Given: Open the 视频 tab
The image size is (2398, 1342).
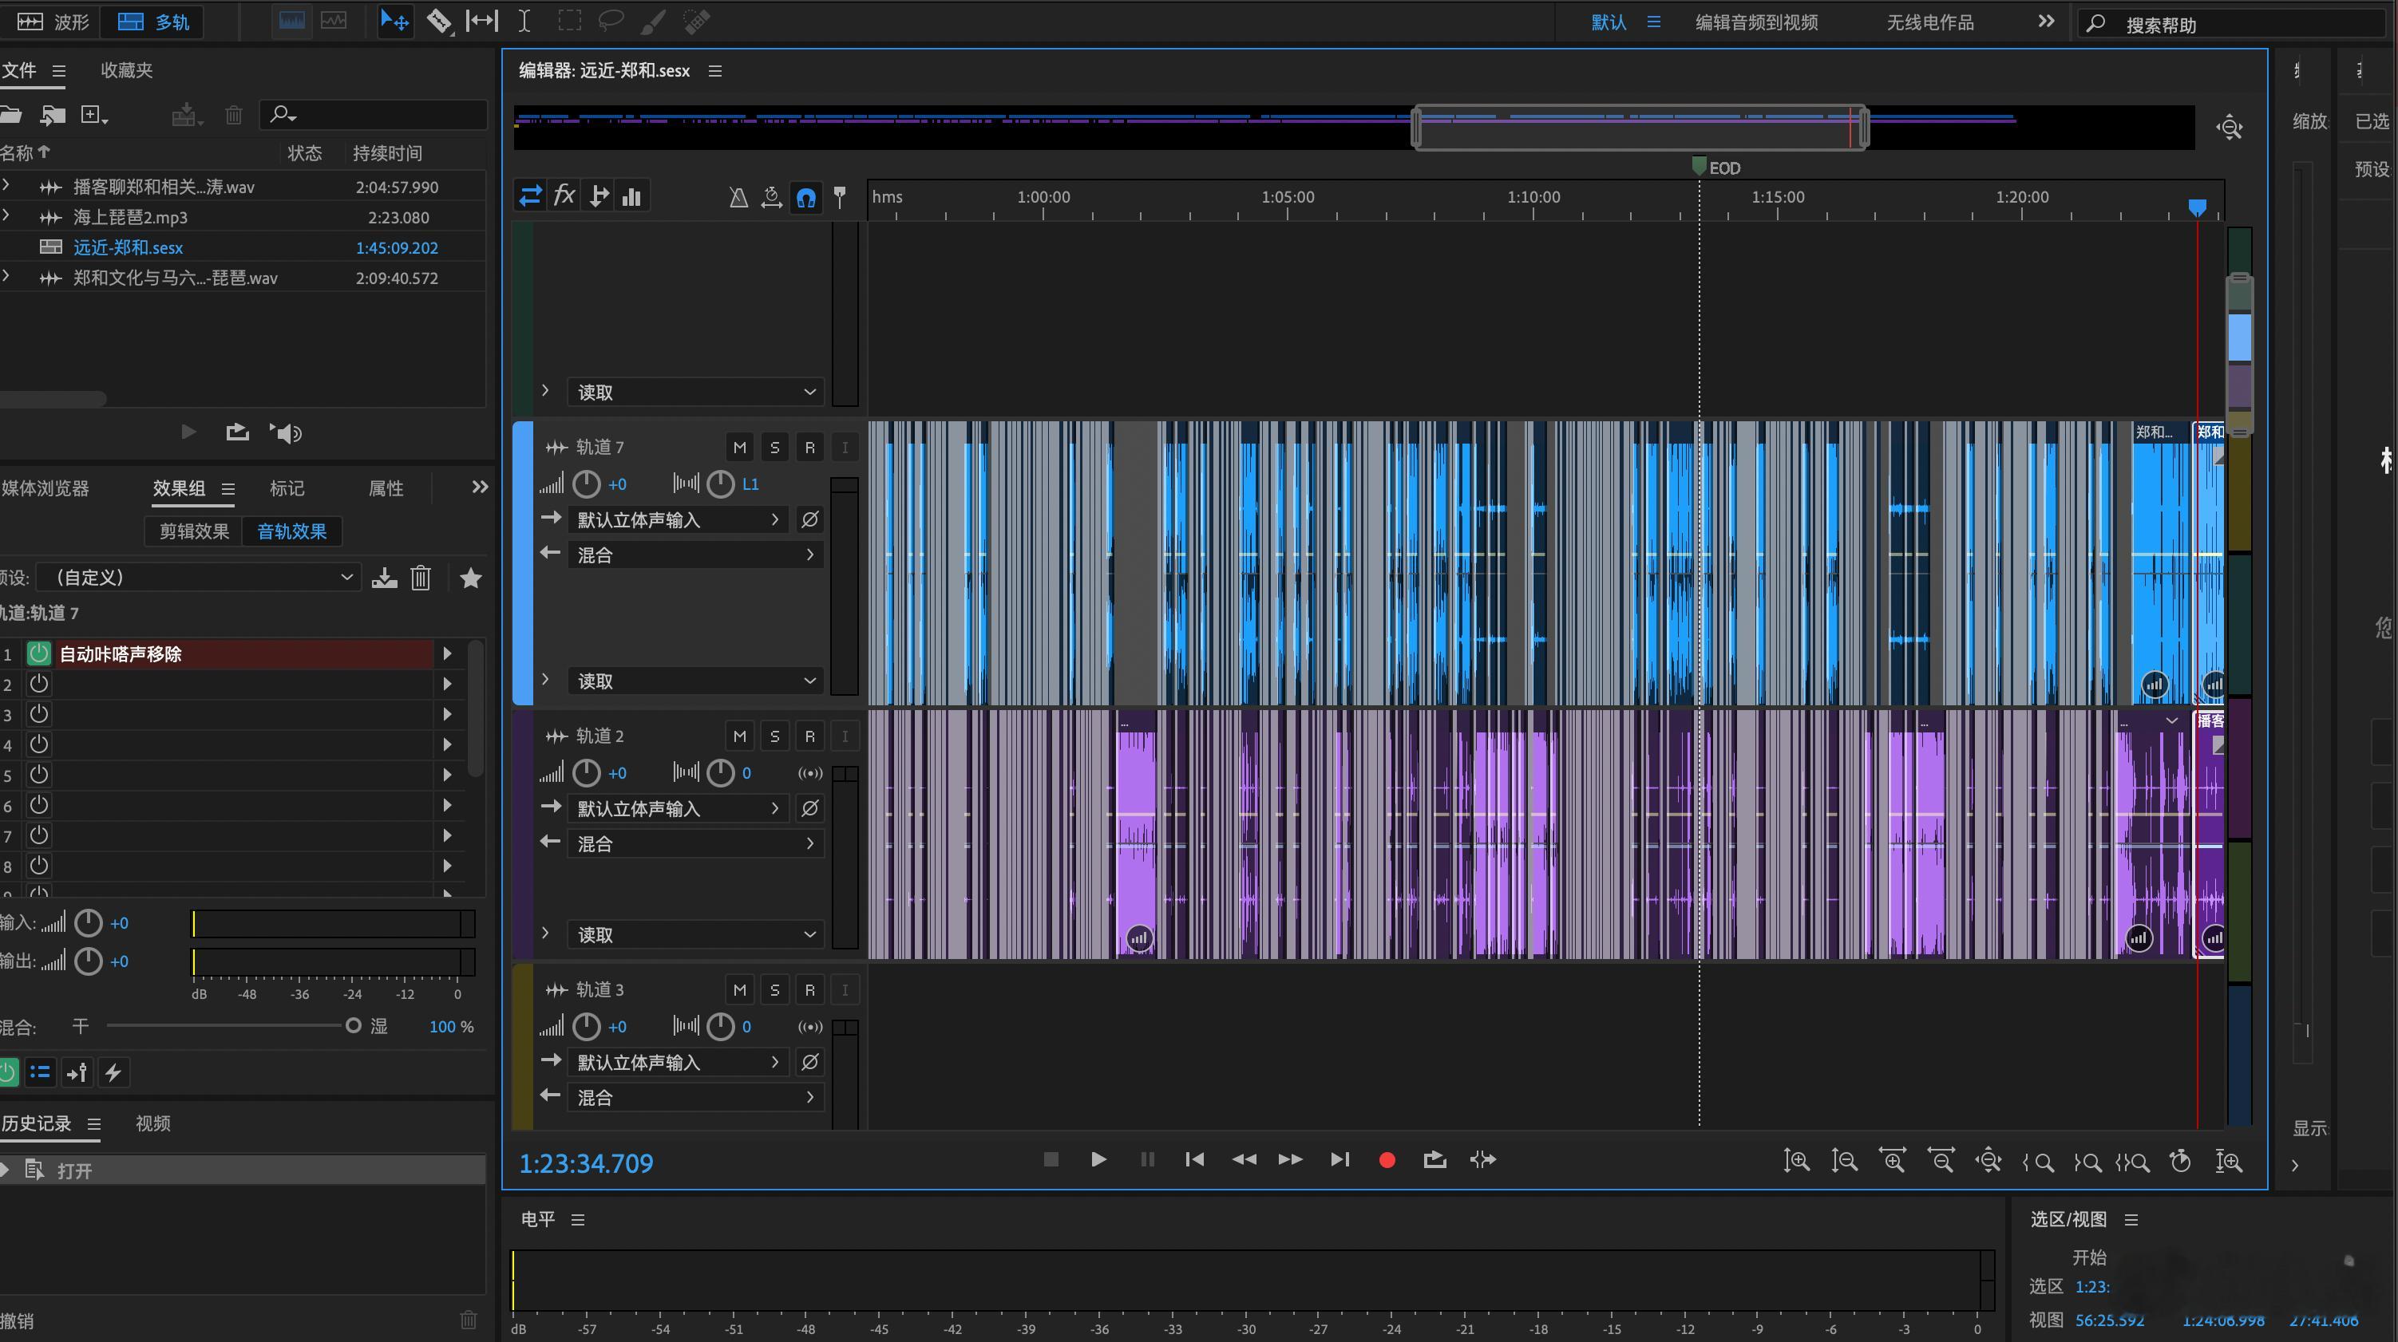Looking at the screenshot, I should click(x=152, y=1123).
